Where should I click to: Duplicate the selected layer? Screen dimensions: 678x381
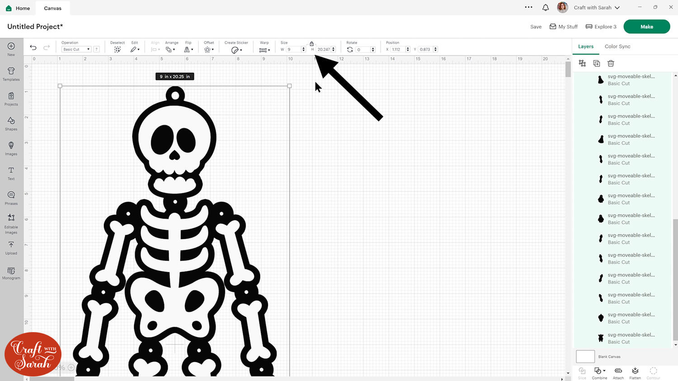click(596, 63)
